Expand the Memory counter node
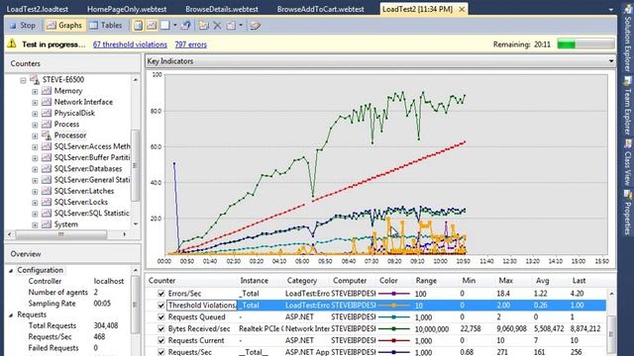The image size is (634, 356). [x=35, y=92]
